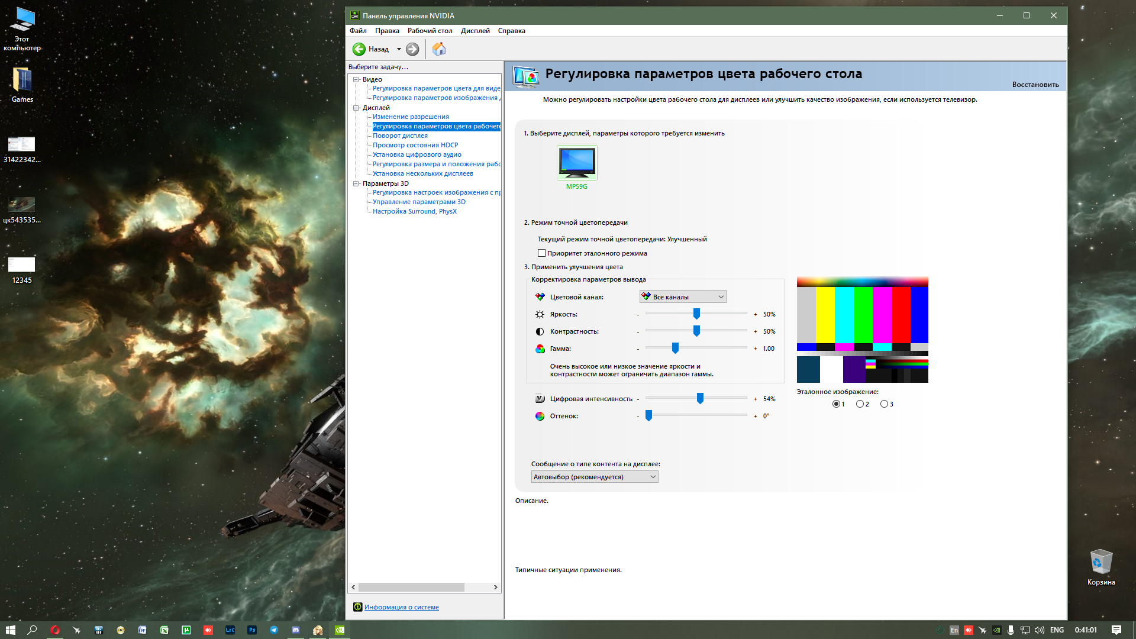Click the Home icon in the toolbar
The width and height of the screenshot is (1136, 639).
coord(438,49)
